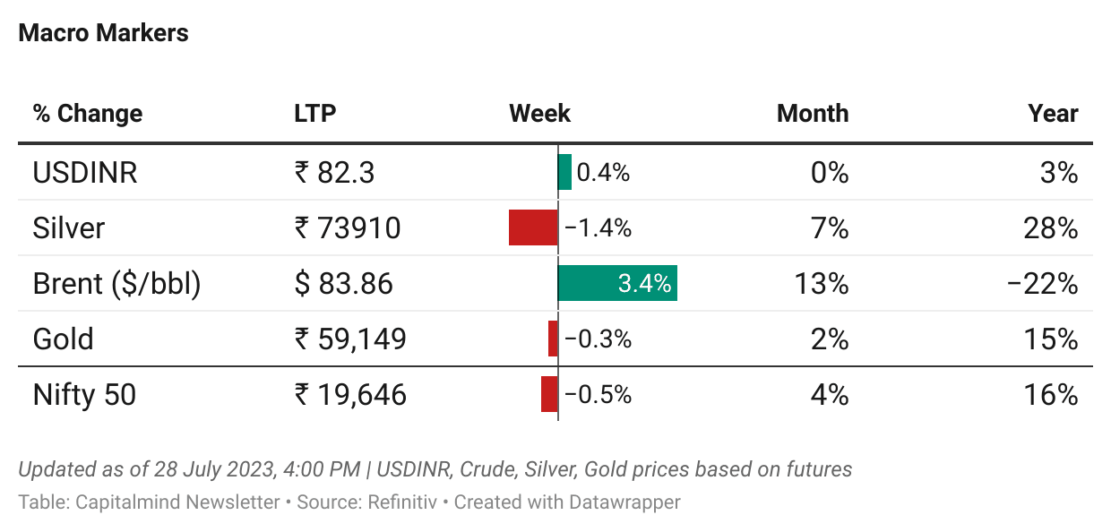
Task: Open the Created with Datawrapper link
Action: coord(566,502)
